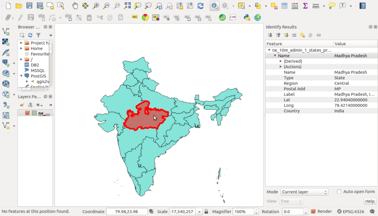This screenshot has height=216, width=378.
Task: Collapse the PostGIS branch in Browser
Action: point(21,76)
